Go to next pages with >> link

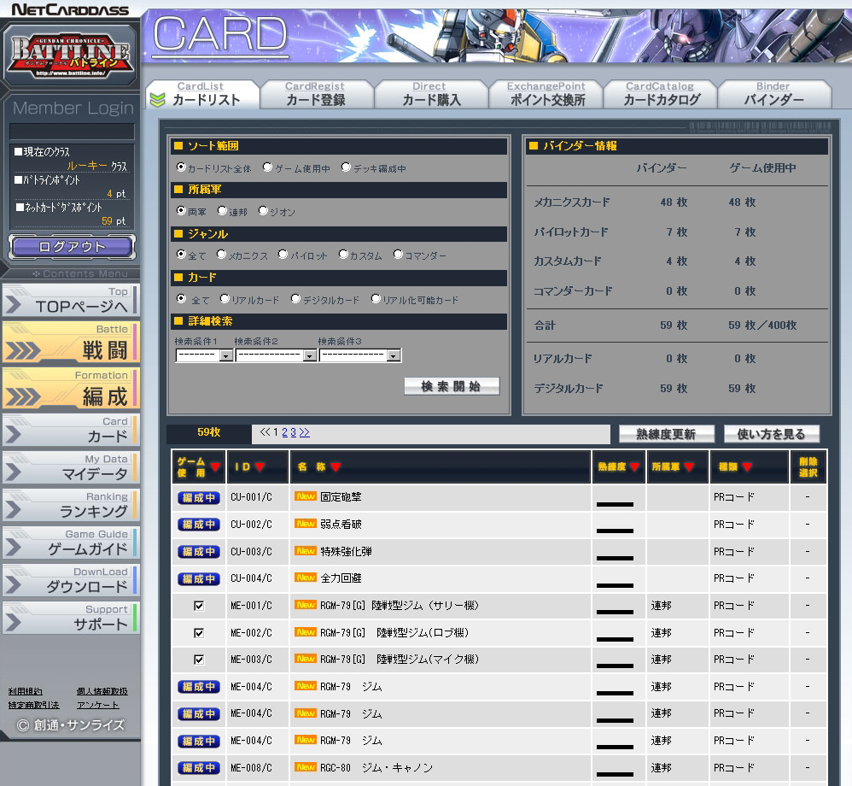point(304,432)
